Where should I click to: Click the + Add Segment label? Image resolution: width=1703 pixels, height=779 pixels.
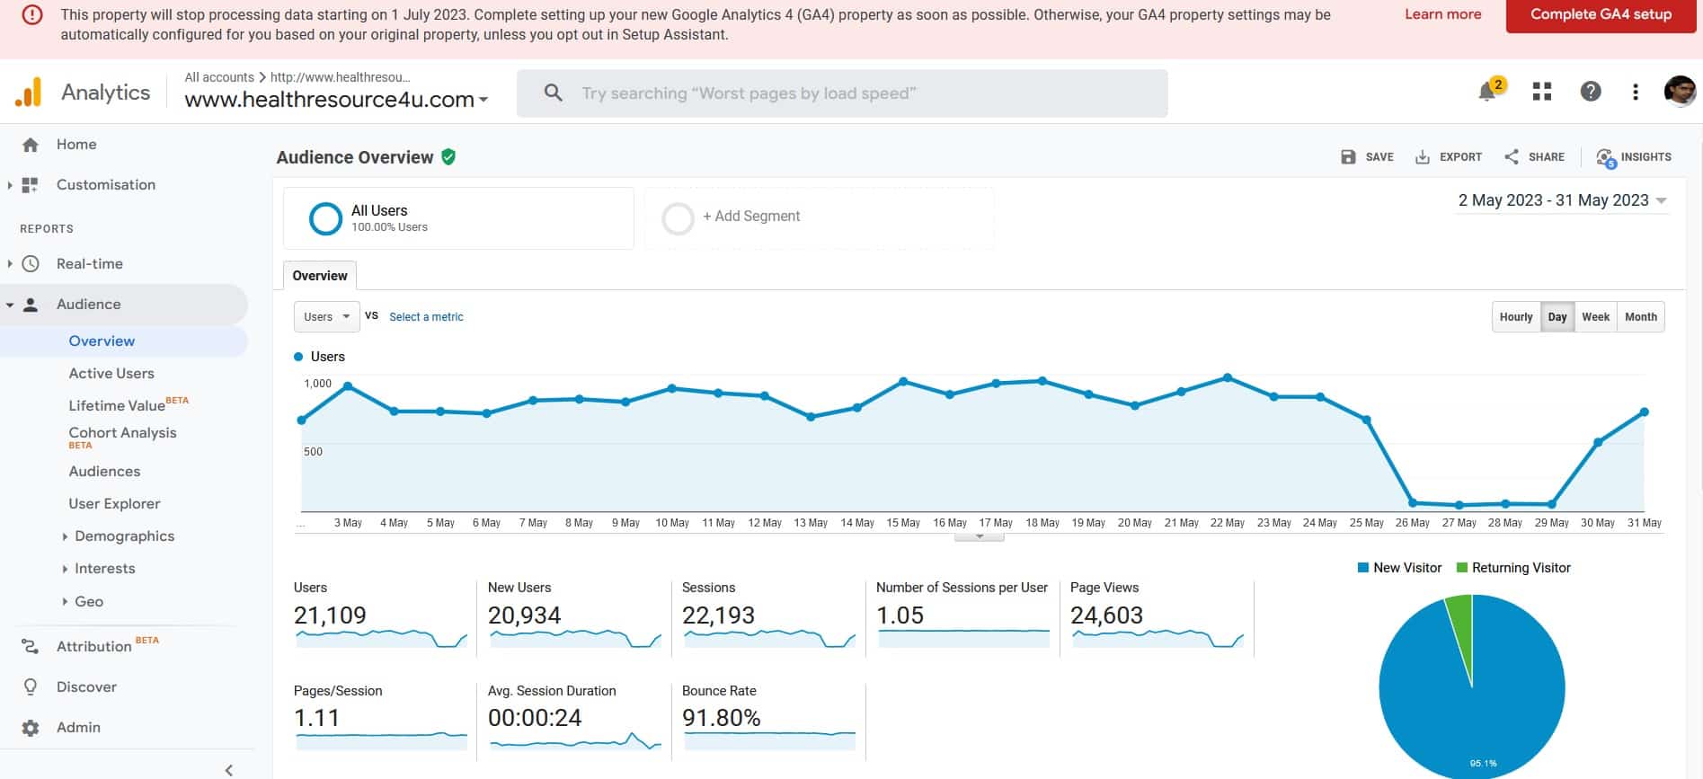[751, 217]
